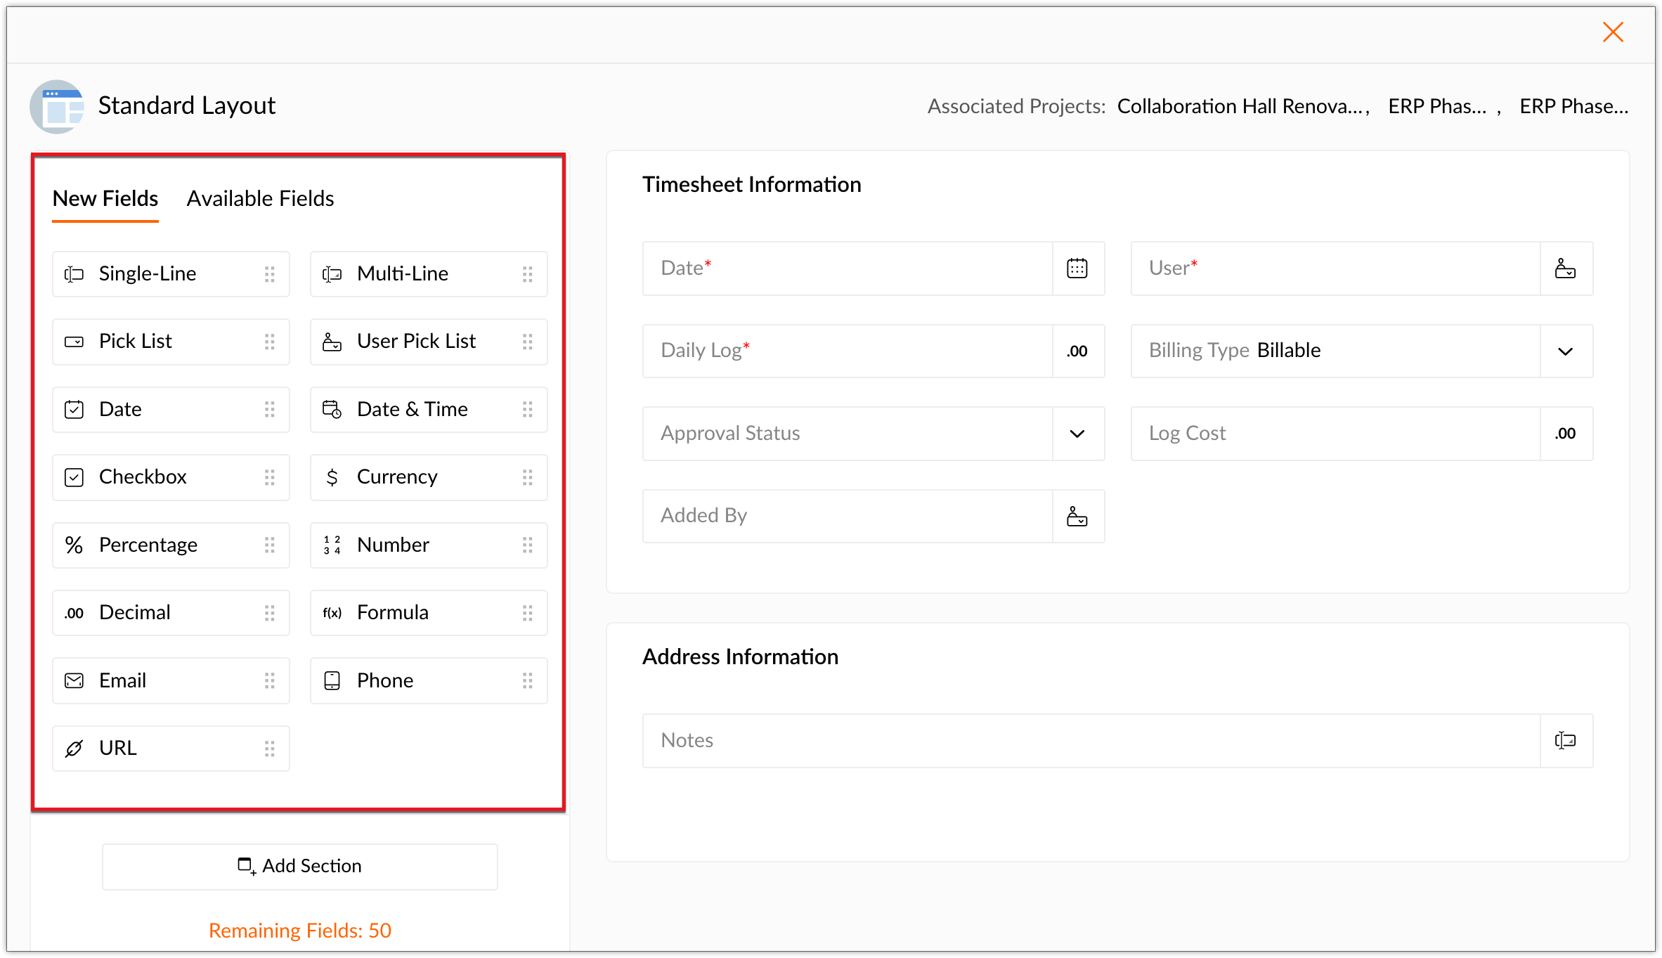Select the Checkbox field type
The image size is (1662, 958).
[171, 477]
